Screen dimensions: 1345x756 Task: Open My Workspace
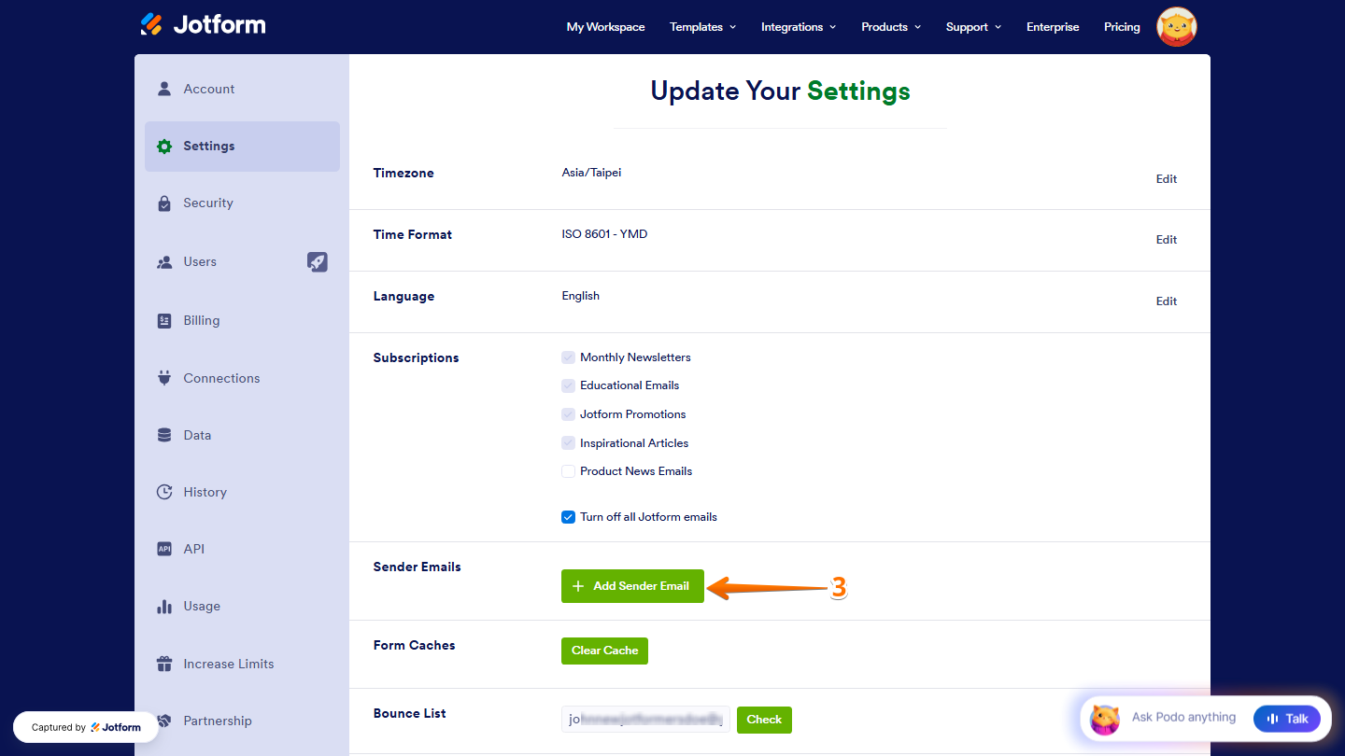point(605,27)
